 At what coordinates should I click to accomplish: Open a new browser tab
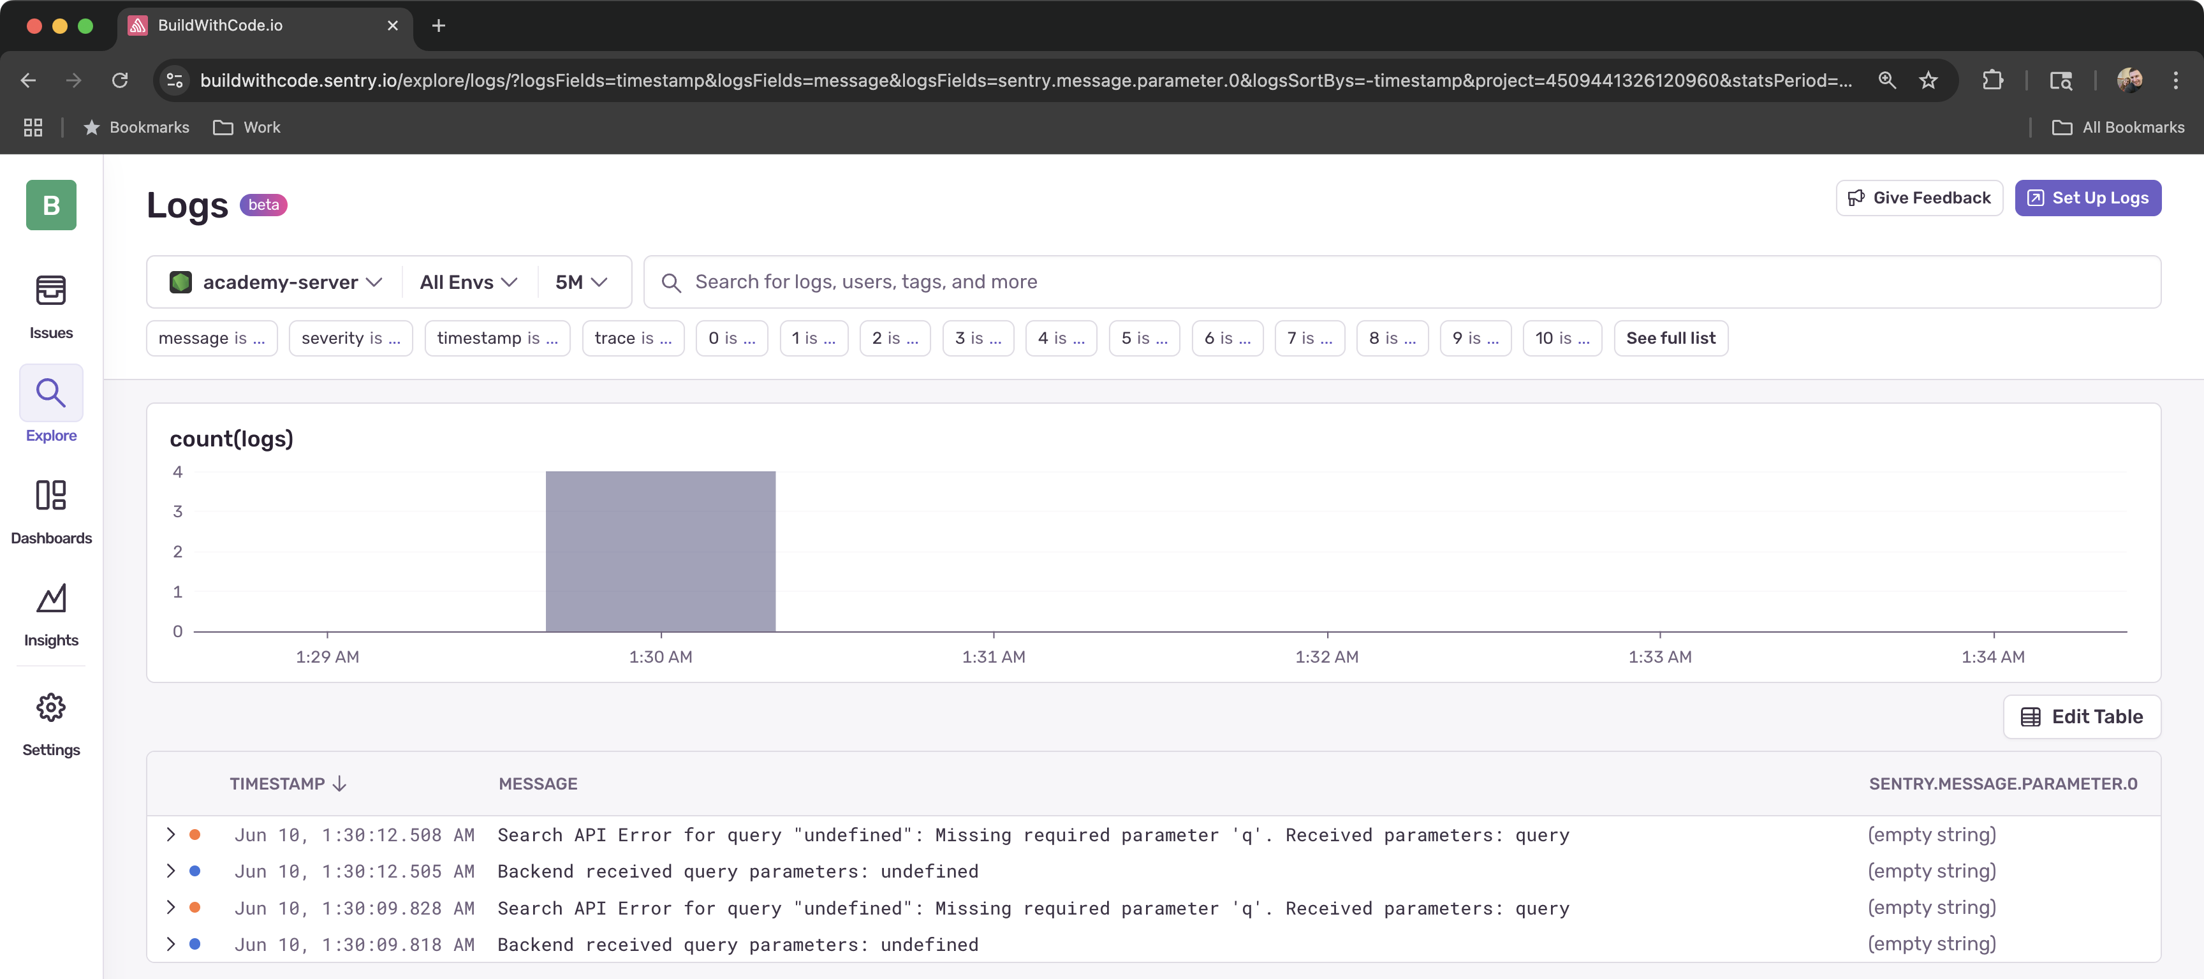pos(438,26)
